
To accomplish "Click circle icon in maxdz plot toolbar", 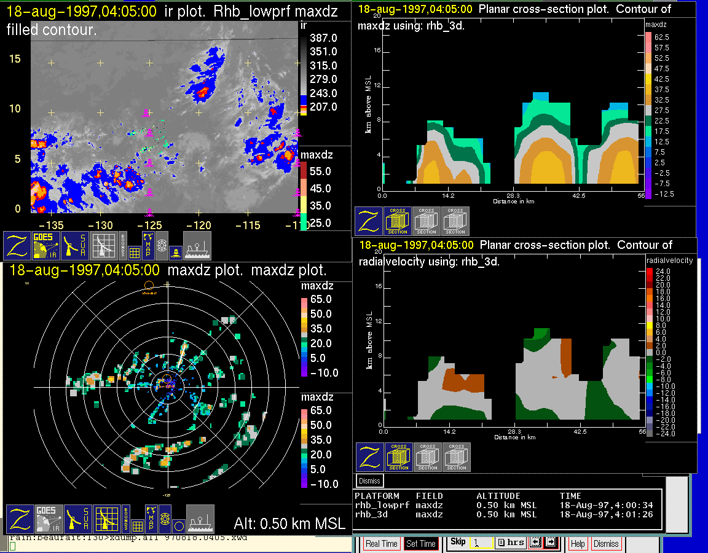I will click(178, 526).
